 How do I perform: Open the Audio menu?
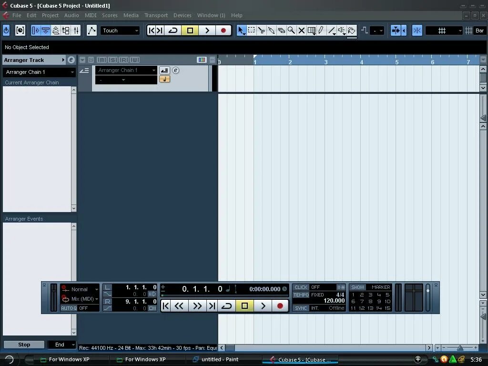pos(71,15)
